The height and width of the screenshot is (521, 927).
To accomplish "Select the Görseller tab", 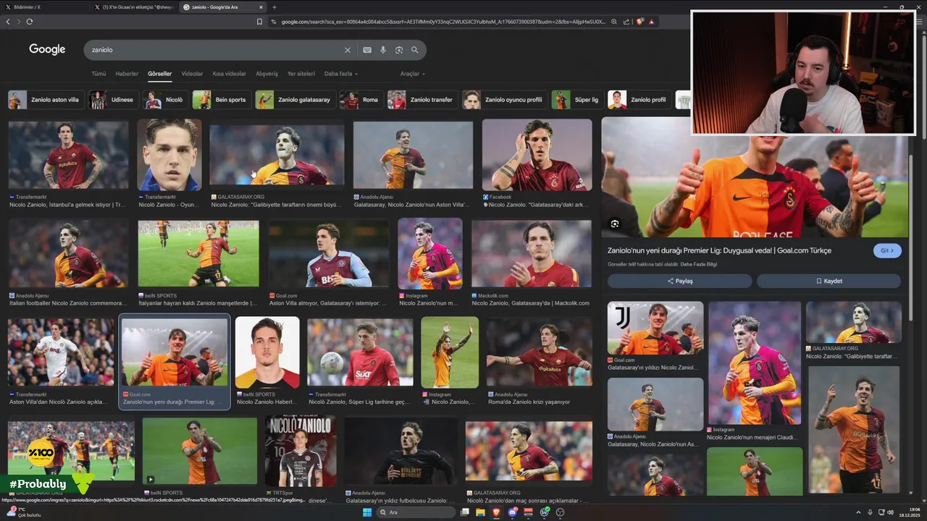I will (159, 74).
